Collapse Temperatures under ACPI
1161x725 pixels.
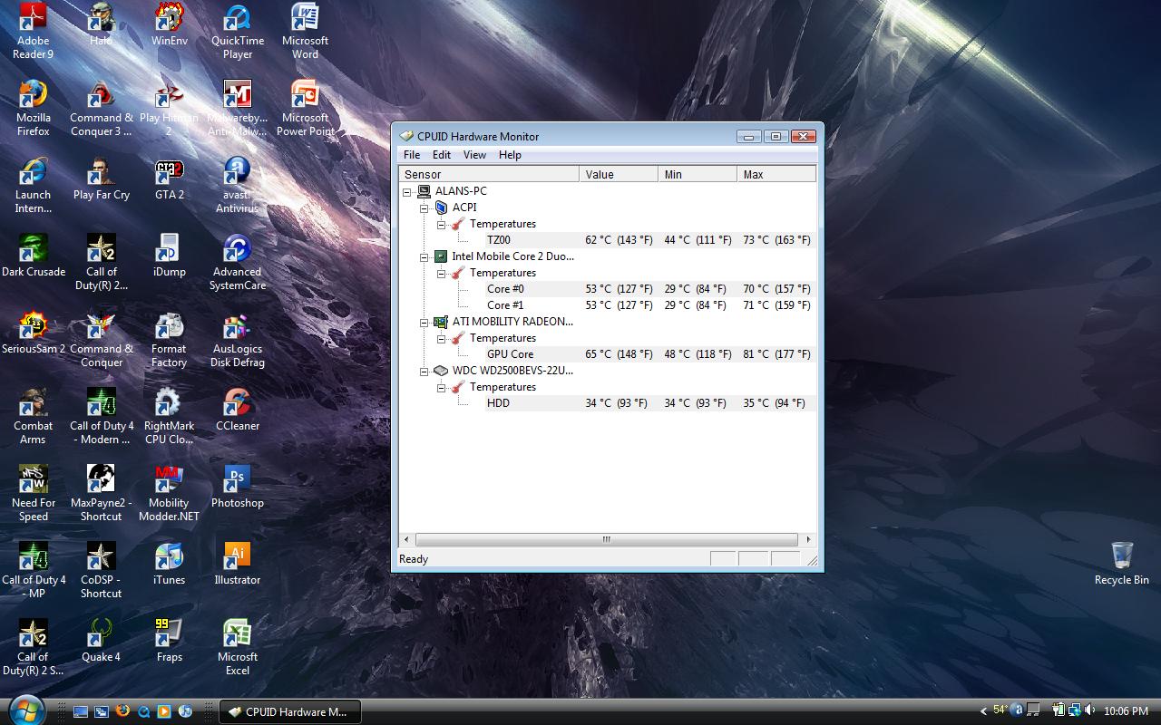pyautogui.click(x=442, y=225)
